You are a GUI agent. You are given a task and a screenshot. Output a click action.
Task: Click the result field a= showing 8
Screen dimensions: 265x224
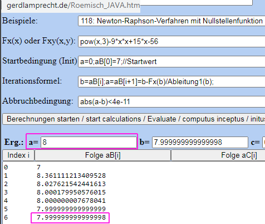click(x=89, y=142)
